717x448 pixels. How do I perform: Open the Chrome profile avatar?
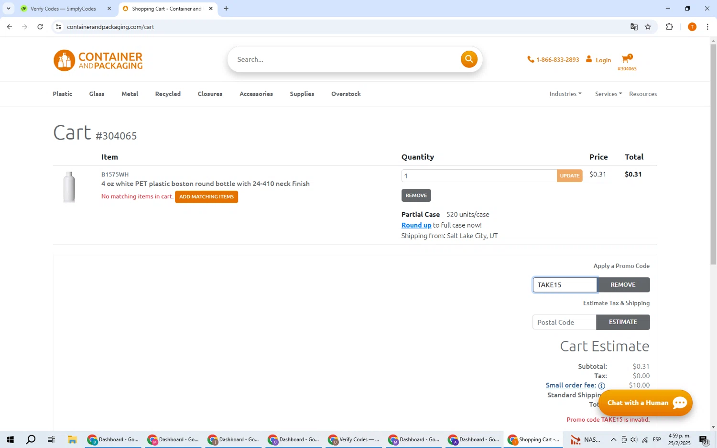(x=692, y=27)
